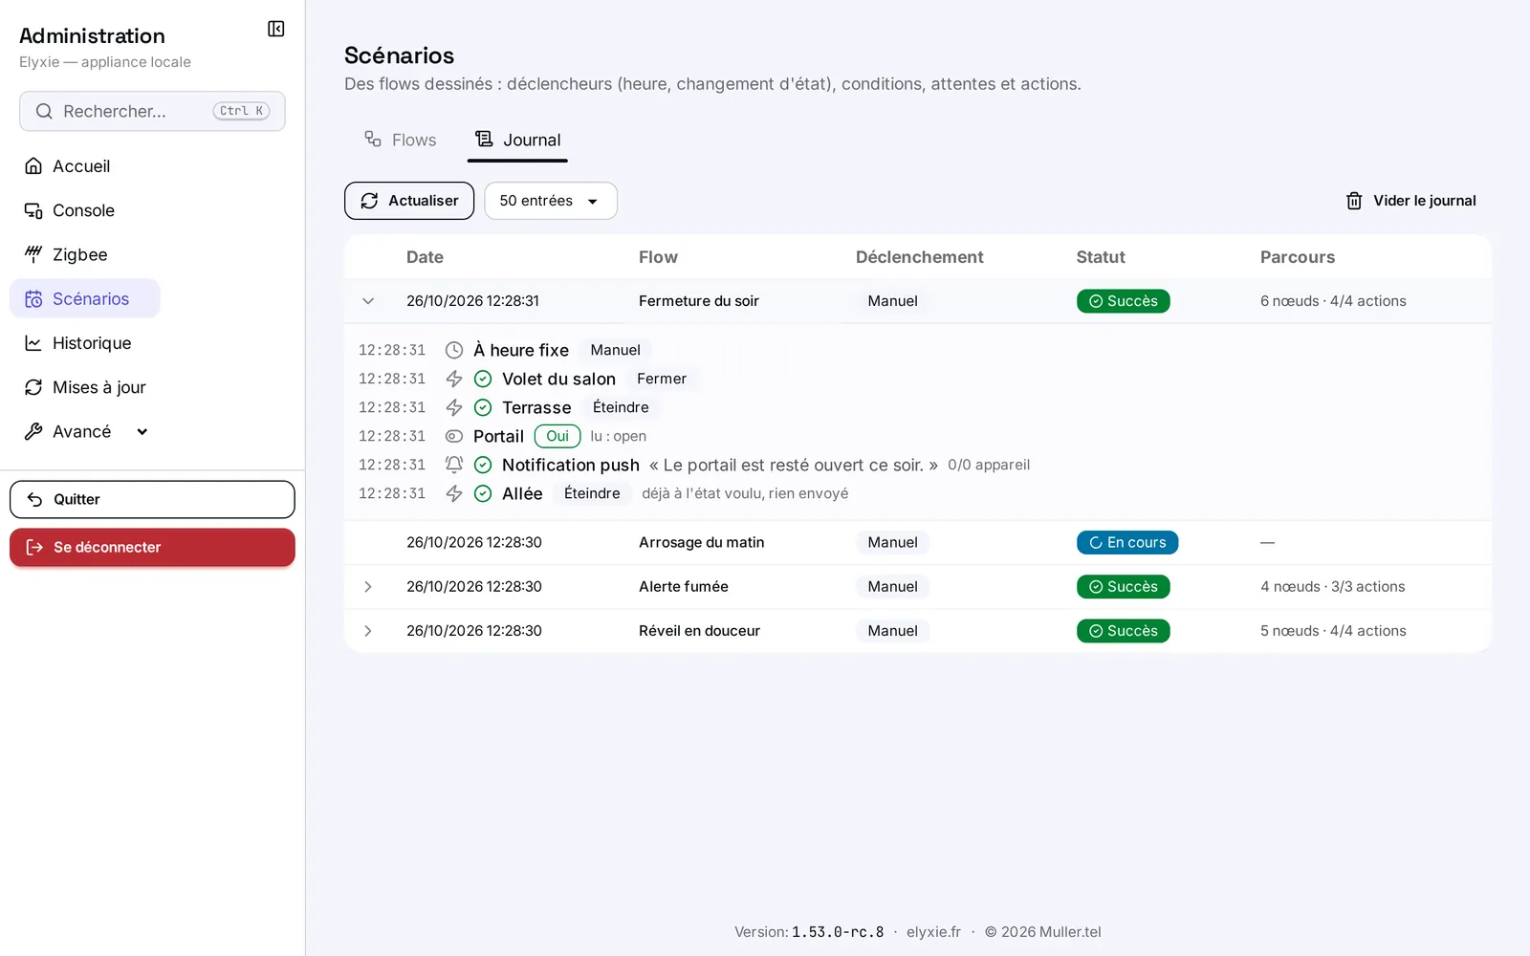Click the Zigbee signal icon
Image resolution: width=1530 pixels, height=956 pixels.
(x=33, y=254)
